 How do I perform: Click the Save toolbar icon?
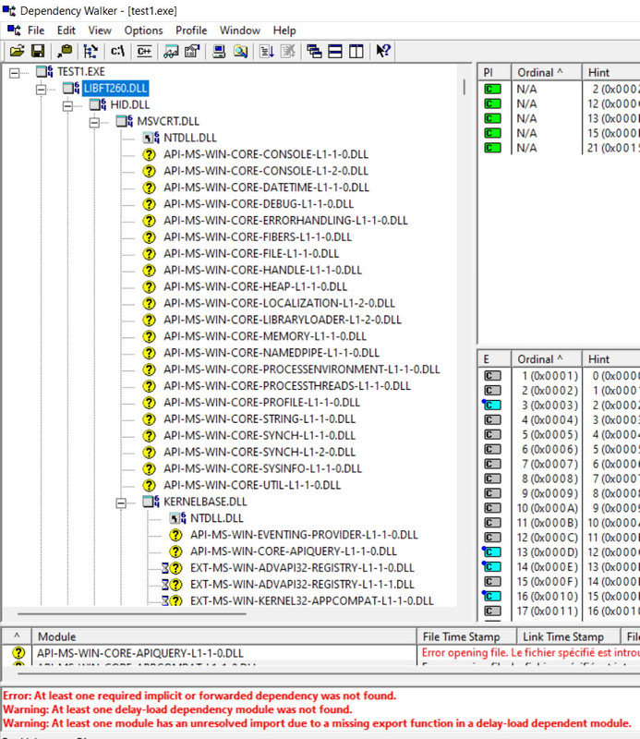coord(38,51)
